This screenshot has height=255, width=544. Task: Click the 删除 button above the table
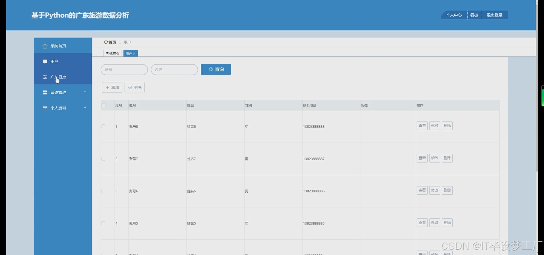[x=135, y=87]
